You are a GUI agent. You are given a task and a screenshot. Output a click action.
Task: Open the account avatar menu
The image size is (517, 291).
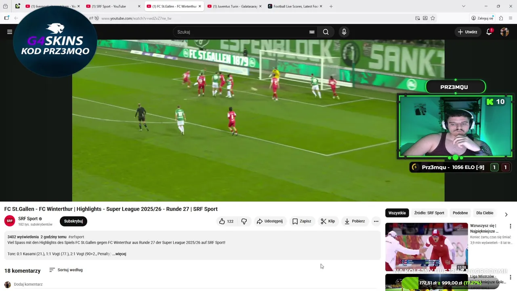tap(504, 32)
